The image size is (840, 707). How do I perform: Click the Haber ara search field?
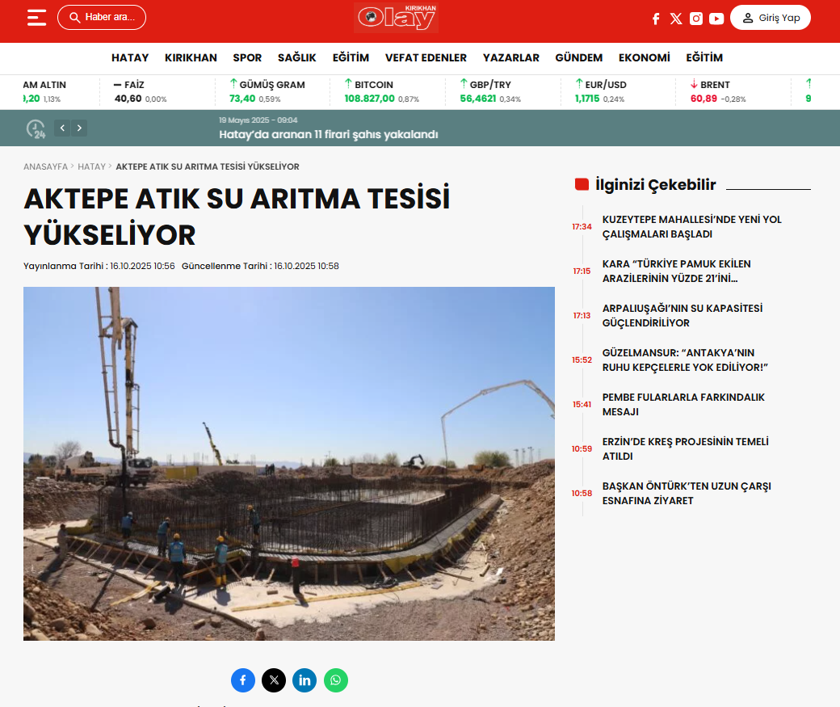pos(102,18)
